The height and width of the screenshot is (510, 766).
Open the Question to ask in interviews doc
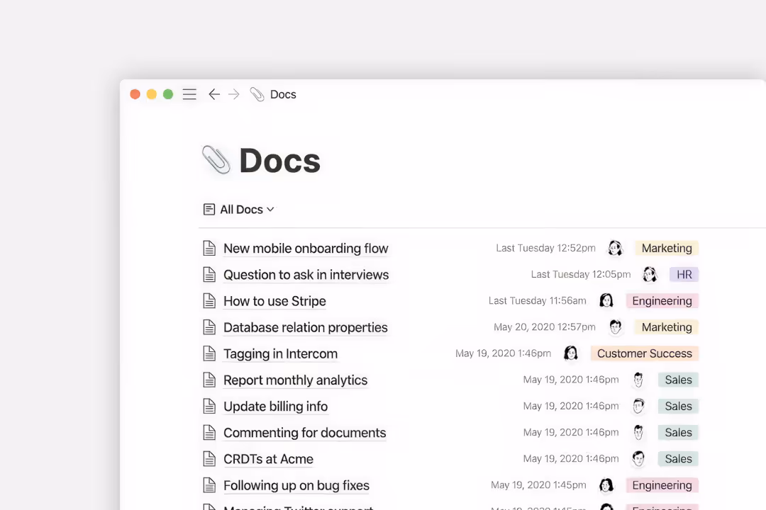(x=306, y=274)
